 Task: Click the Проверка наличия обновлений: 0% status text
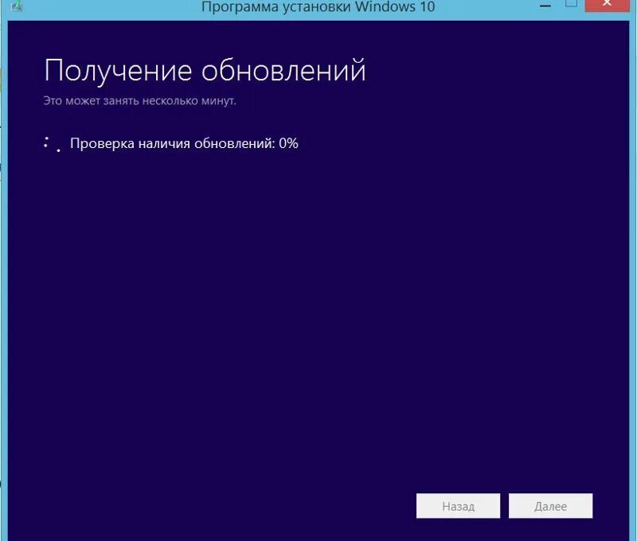(184, 143)
